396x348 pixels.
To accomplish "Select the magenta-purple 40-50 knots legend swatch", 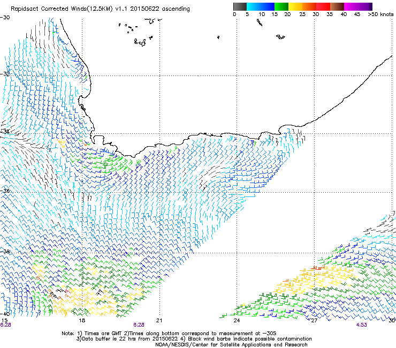I will point(358,6).
